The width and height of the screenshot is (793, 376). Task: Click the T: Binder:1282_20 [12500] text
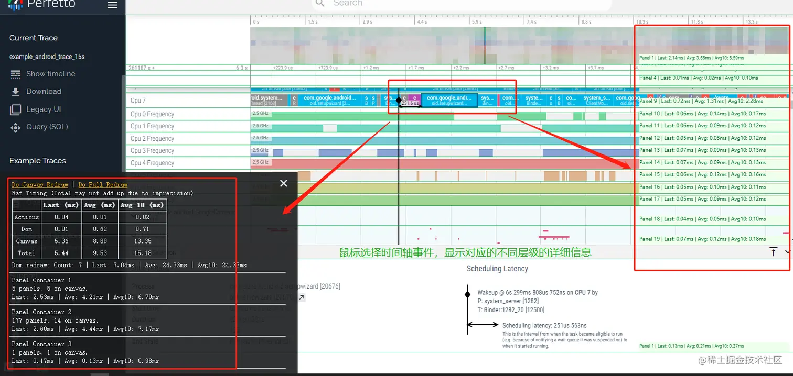pyautogui.click(x=510, y=309)
